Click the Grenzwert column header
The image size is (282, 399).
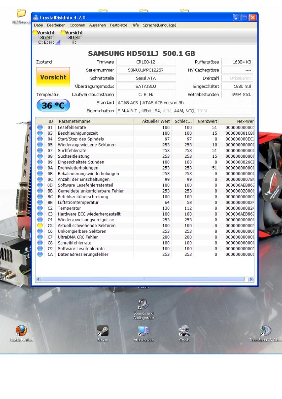tap(206, 122)
